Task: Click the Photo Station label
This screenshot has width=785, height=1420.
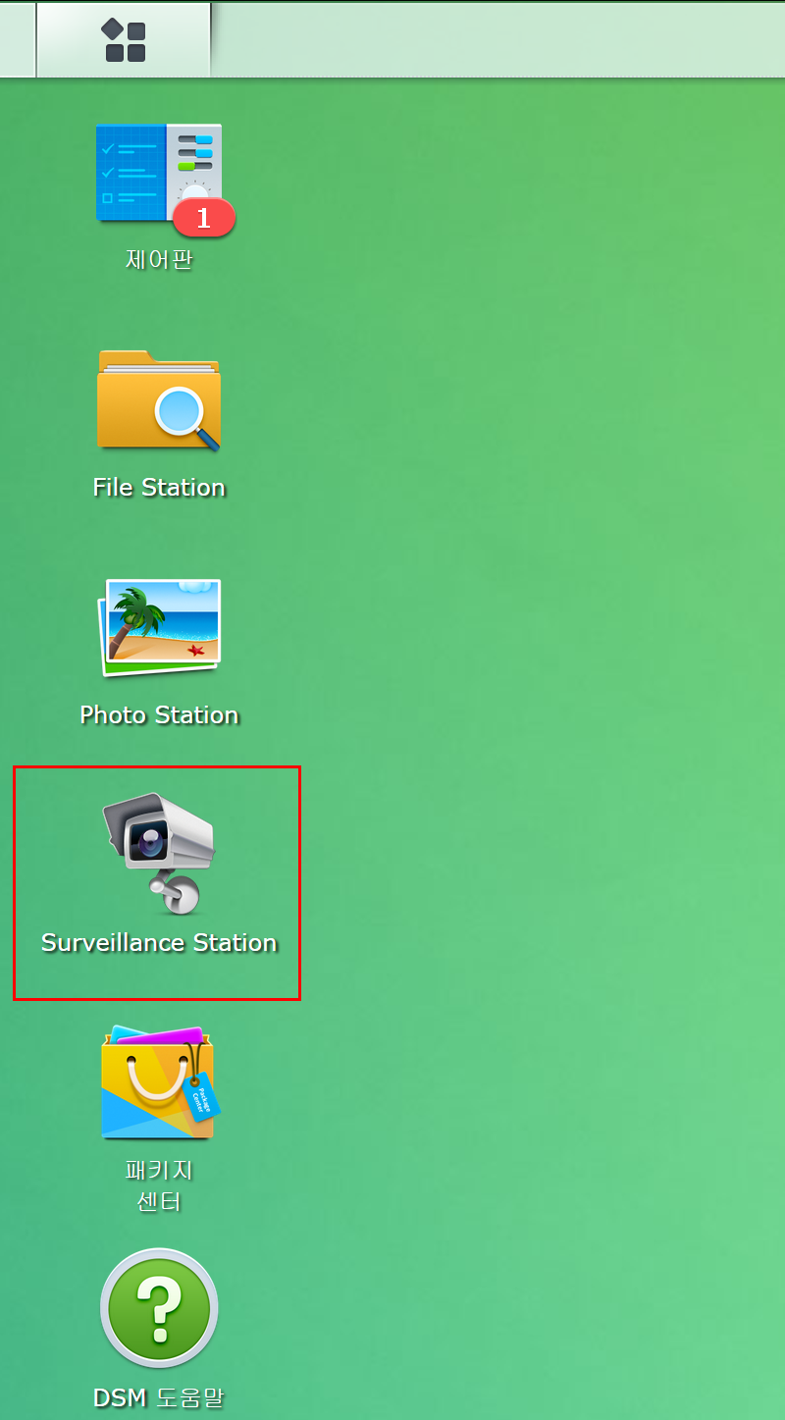Action: pos(159,715)
